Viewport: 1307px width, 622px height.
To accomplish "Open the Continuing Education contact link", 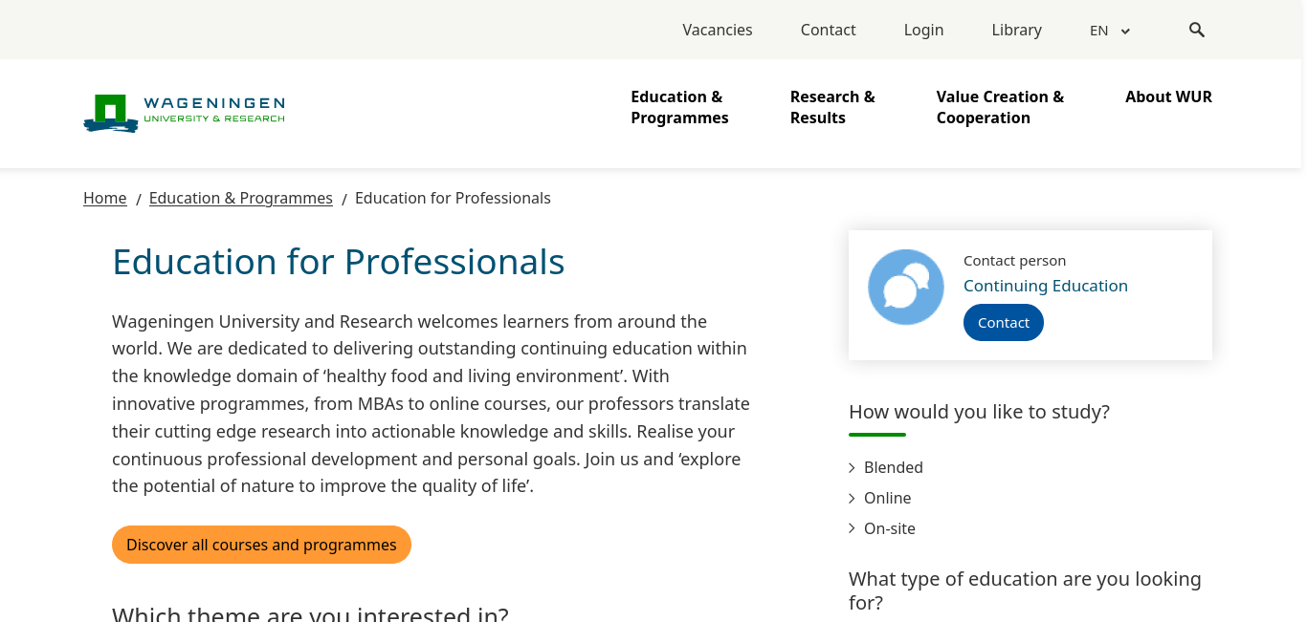I will [x=1046, y=286].
